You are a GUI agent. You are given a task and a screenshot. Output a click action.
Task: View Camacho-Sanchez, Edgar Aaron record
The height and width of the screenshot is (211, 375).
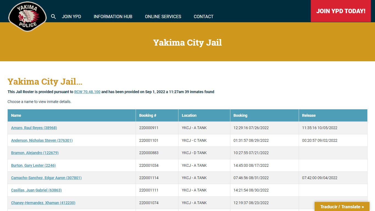46,178
